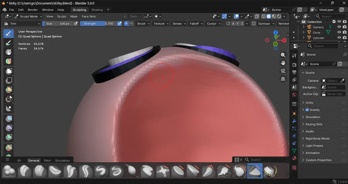Click the subtract (−) brush direction button

[131, 24]
